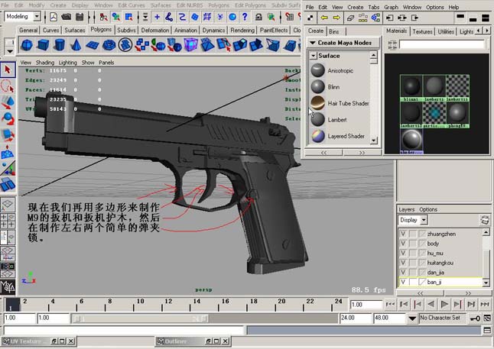Go to end of playback range
Screen dimensions: 494x349
(x=485, y=304)
